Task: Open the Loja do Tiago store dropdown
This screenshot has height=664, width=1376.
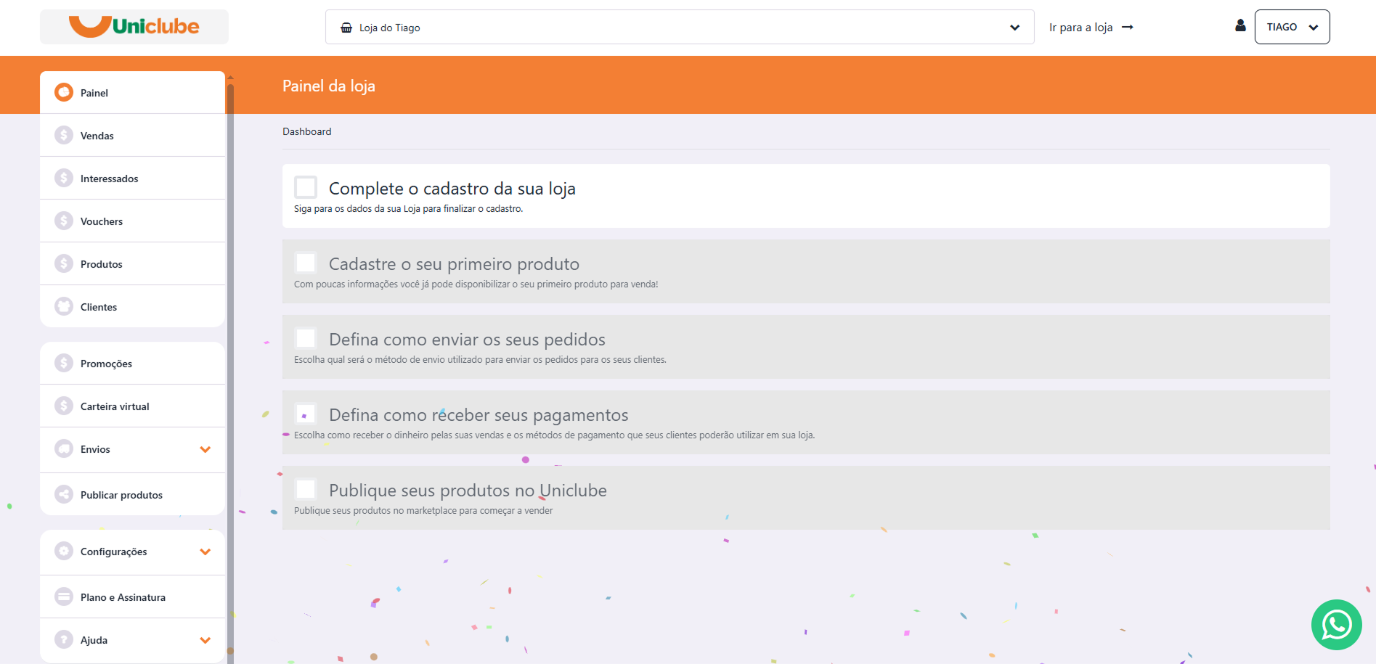Action: [x=680, y=27]
